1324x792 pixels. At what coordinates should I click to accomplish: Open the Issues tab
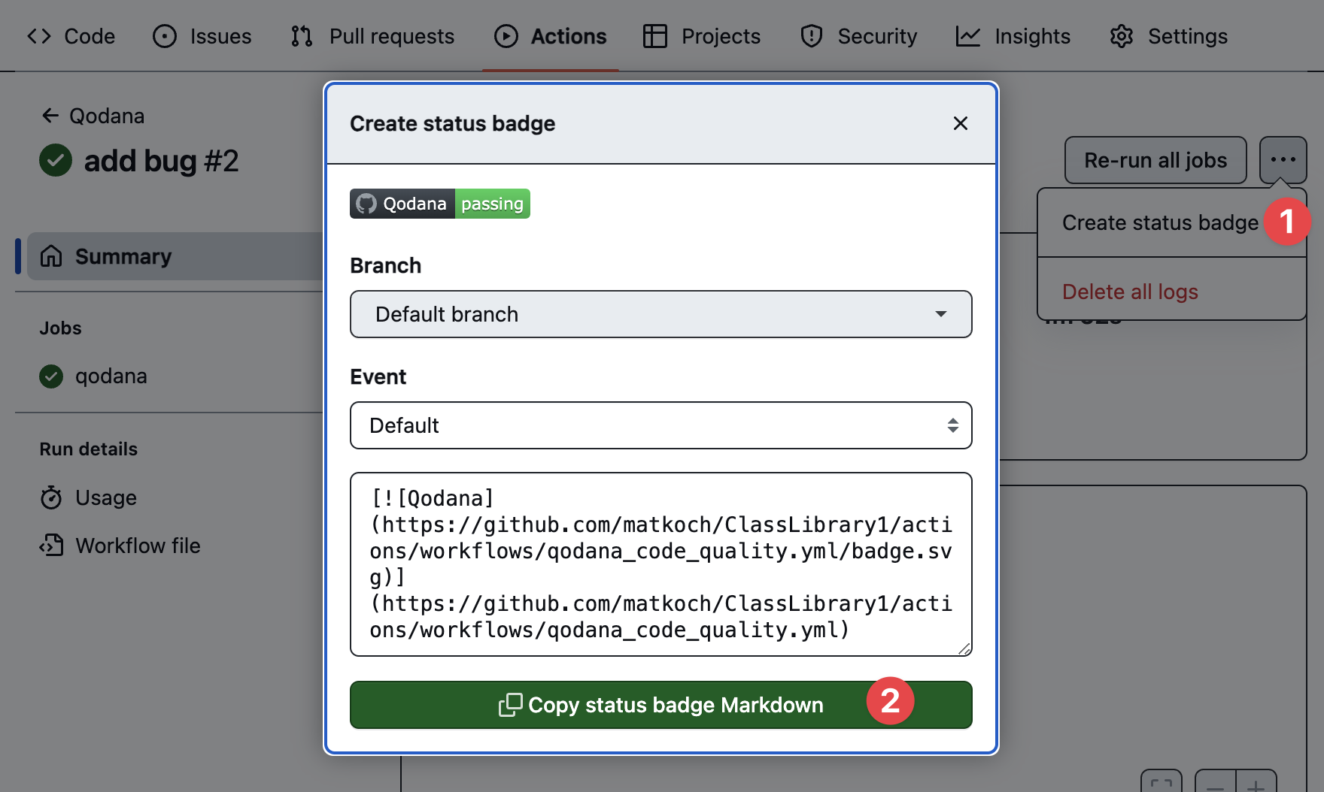[x=202, y=36]
